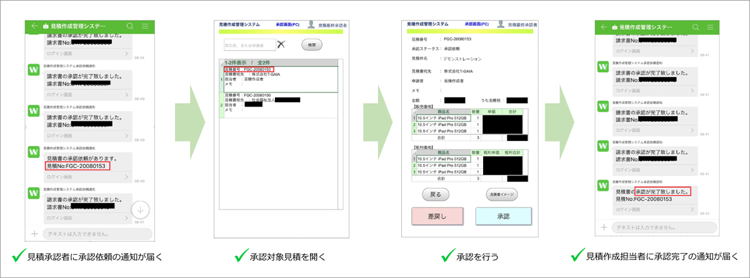This screenshot has width=750, height=278.
Task: Open search in the left chat header
Action: [130, 26]
